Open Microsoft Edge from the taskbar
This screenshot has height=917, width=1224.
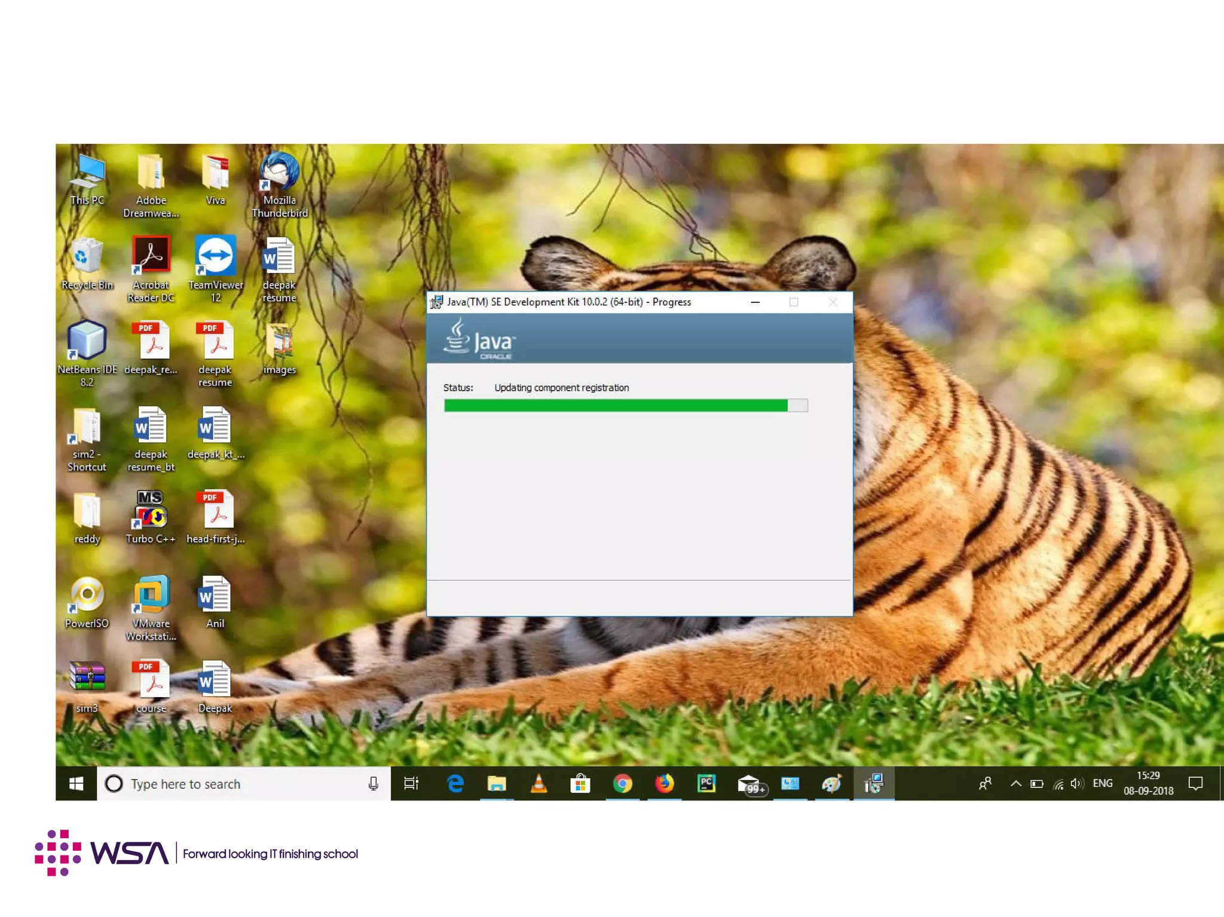[x=455, y=783]
